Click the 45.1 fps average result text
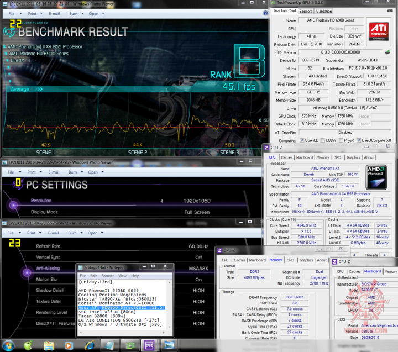Screen dimensions: 398x352 pos(239,87)
